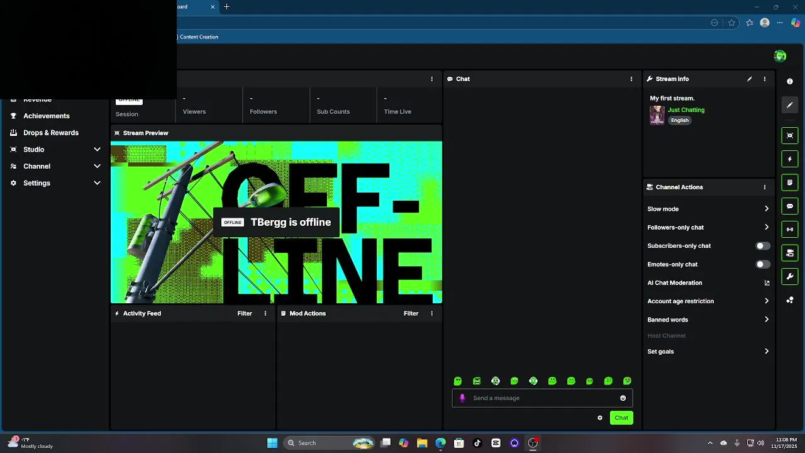805x453 pixels.
Task: Open File Explorer from the taskbar
Action: [422, 443]
